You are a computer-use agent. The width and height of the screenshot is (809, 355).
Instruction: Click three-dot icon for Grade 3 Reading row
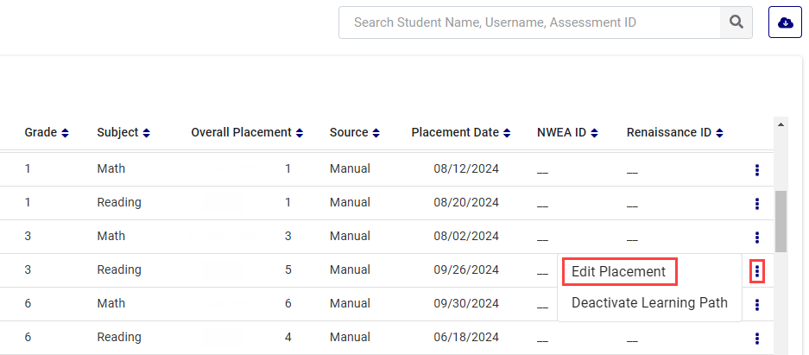click(x=757, y=271)
